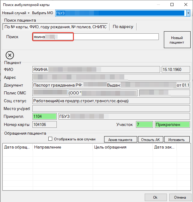This screenshot has width=193, height=202.
Task: Click the 'Номер карты' field 104106
Action: point(44,124)
